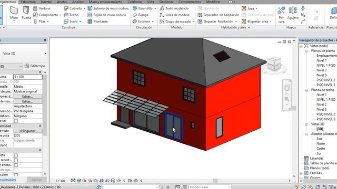
Task: Click the 1 : 100 view scale field
Action: tap(28, 77)
